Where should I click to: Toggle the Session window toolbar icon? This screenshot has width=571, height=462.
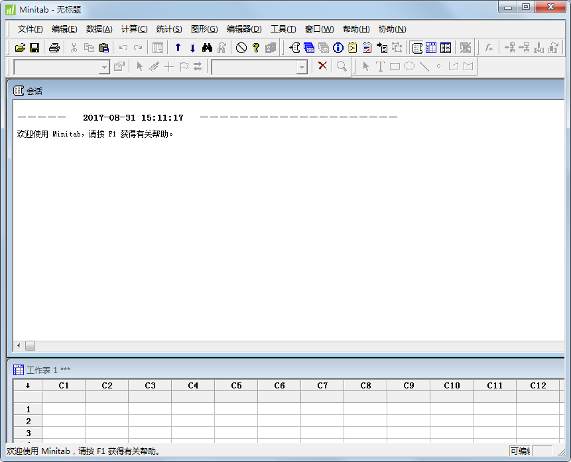(x=416, y=48)
